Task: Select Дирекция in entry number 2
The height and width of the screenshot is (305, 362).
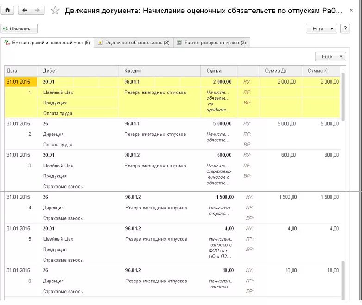Action: tap(53, 134)
